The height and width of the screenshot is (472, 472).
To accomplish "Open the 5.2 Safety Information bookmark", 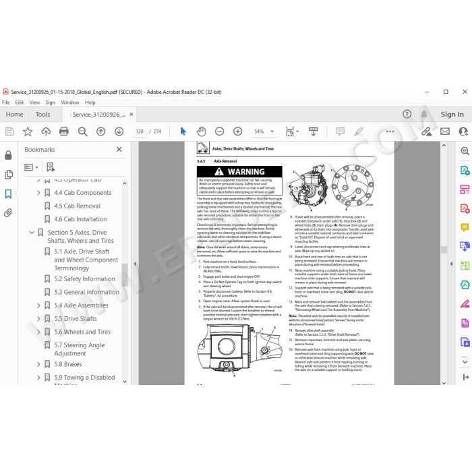I will [84, 279].
